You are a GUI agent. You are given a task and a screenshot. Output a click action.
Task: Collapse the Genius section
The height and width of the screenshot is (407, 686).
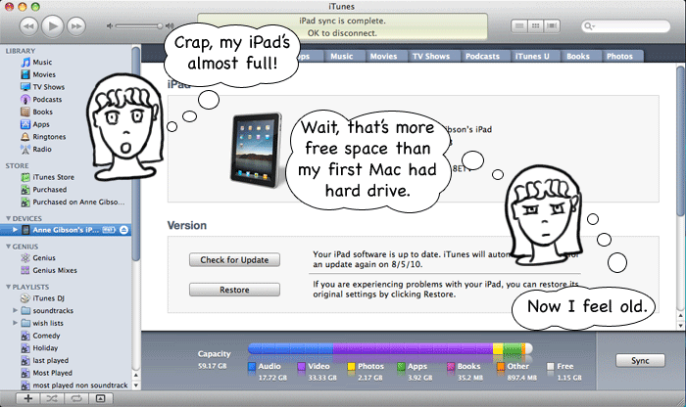8,247
